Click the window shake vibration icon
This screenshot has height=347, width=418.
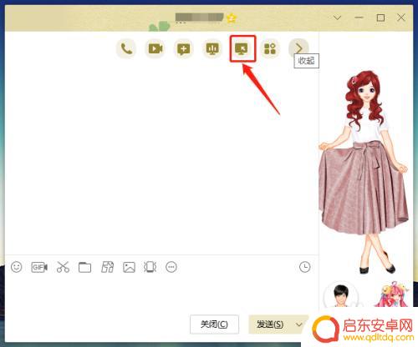coord(150,267)
